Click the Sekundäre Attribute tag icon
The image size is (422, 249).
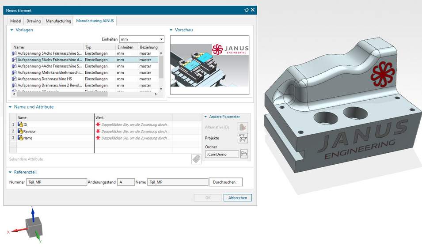tap(196, 159)
